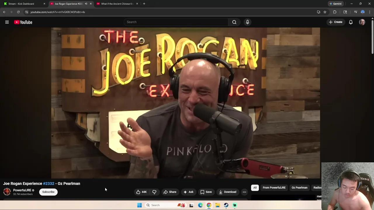The image size is (374, 210).
Task: Open the PowerfulJRE channel name link
Action: click(x=22, y=190)
